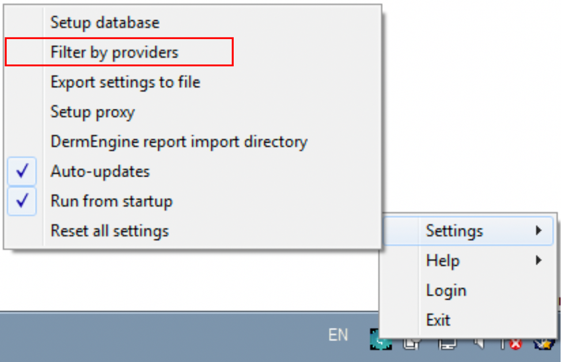Viewport: 561px width, 362px height.
Task: Choose Filter by providers
Action: coord(115,52)
